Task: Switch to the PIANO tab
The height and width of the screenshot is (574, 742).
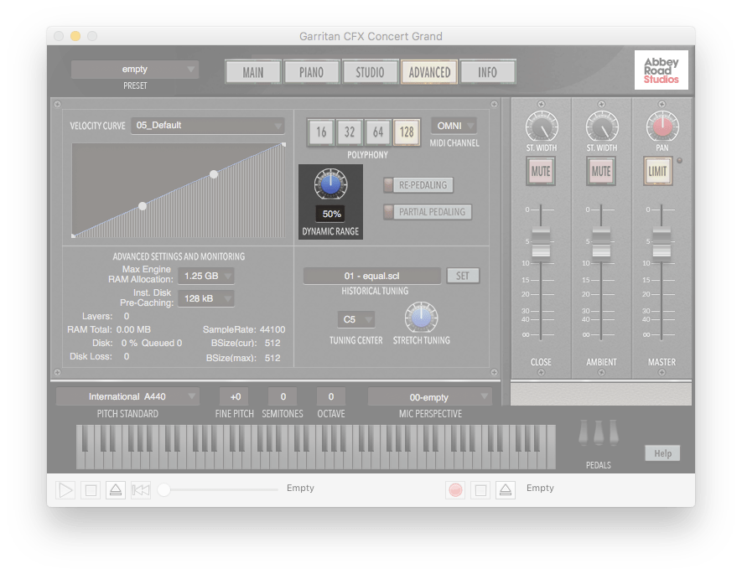Action: pos(311,72)
